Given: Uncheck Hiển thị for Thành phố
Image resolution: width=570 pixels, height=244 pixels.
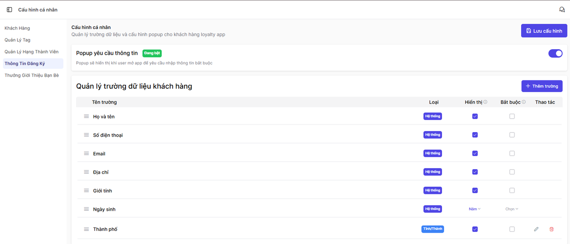Looking at the screenshot, I should 475,229.
